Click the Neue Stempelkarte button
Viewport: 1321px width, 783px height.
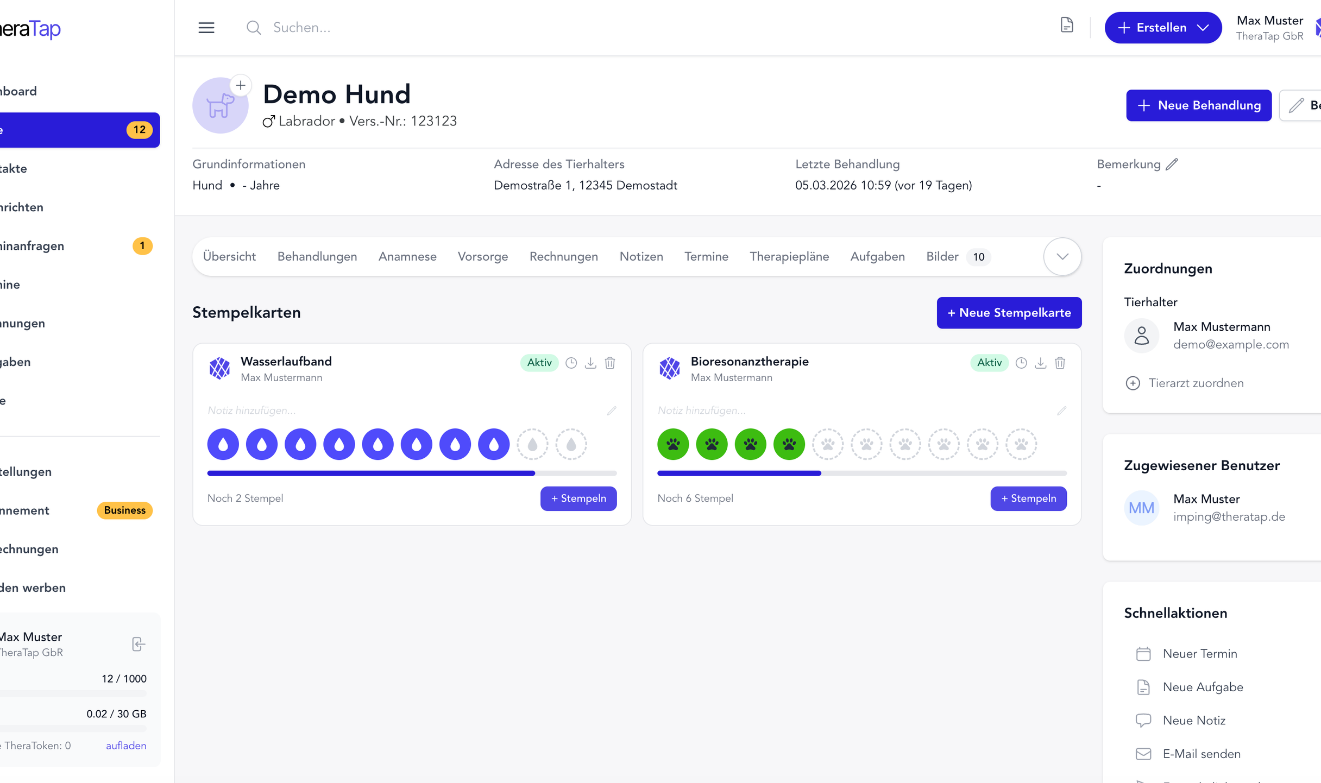[x=1009, y=313]
